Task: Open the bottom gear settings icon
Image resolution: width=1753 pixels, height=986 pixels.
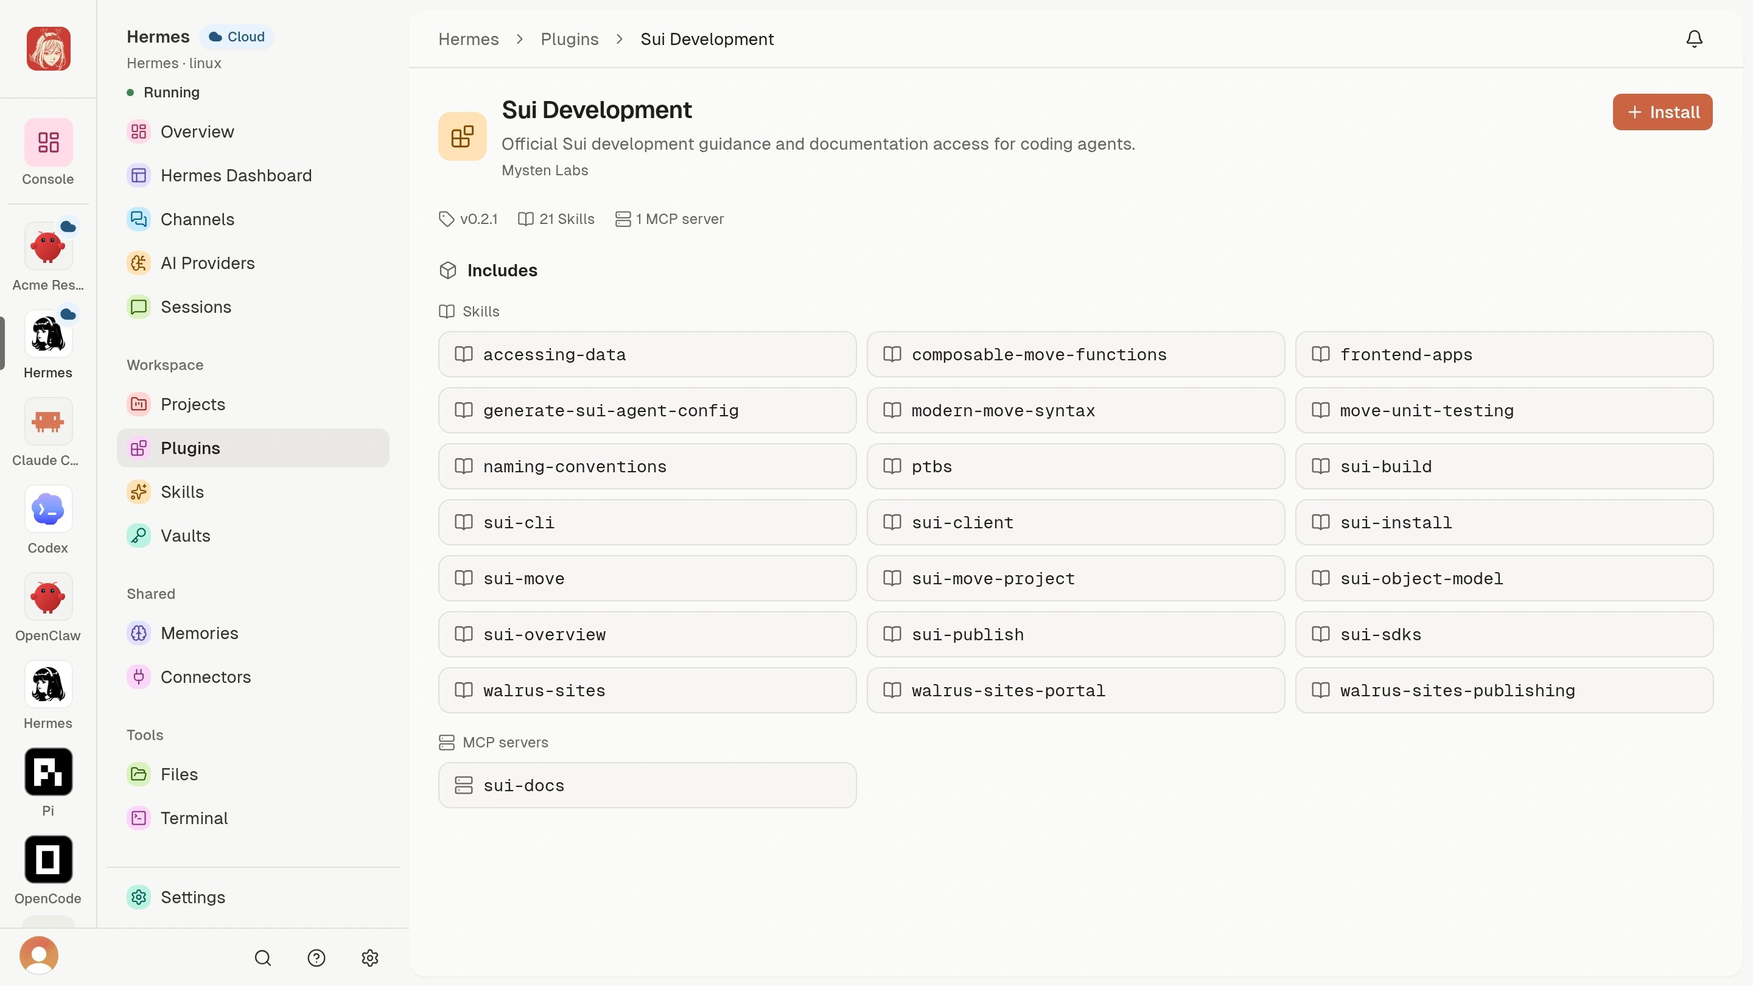Action: [x=370, y=957]
